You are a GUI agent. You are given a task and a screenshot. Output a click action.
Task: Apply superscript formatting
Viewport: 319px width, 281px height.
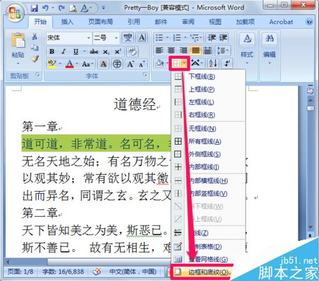(x=117, y=52)
